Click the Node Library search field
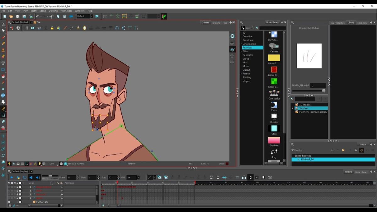 272,28
